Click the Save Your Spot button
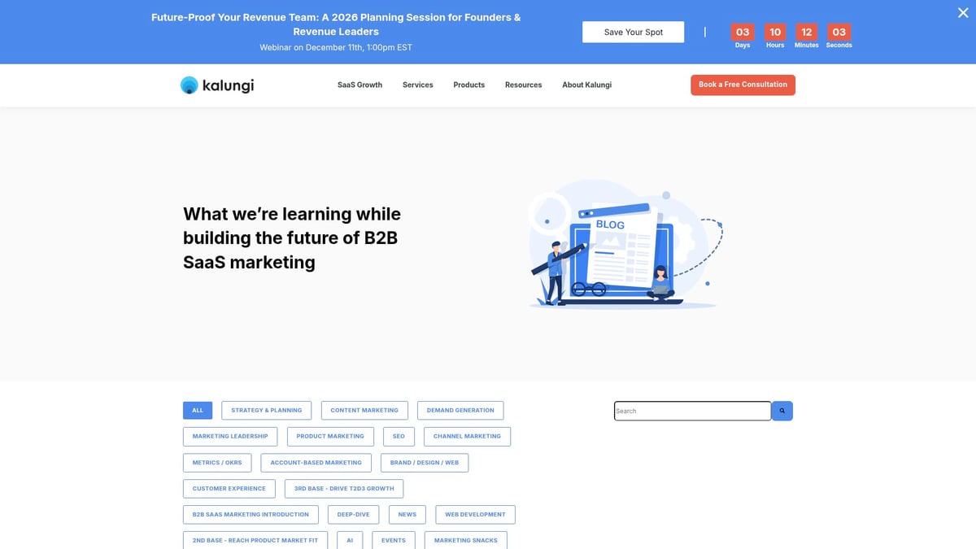 click(633, 32)
